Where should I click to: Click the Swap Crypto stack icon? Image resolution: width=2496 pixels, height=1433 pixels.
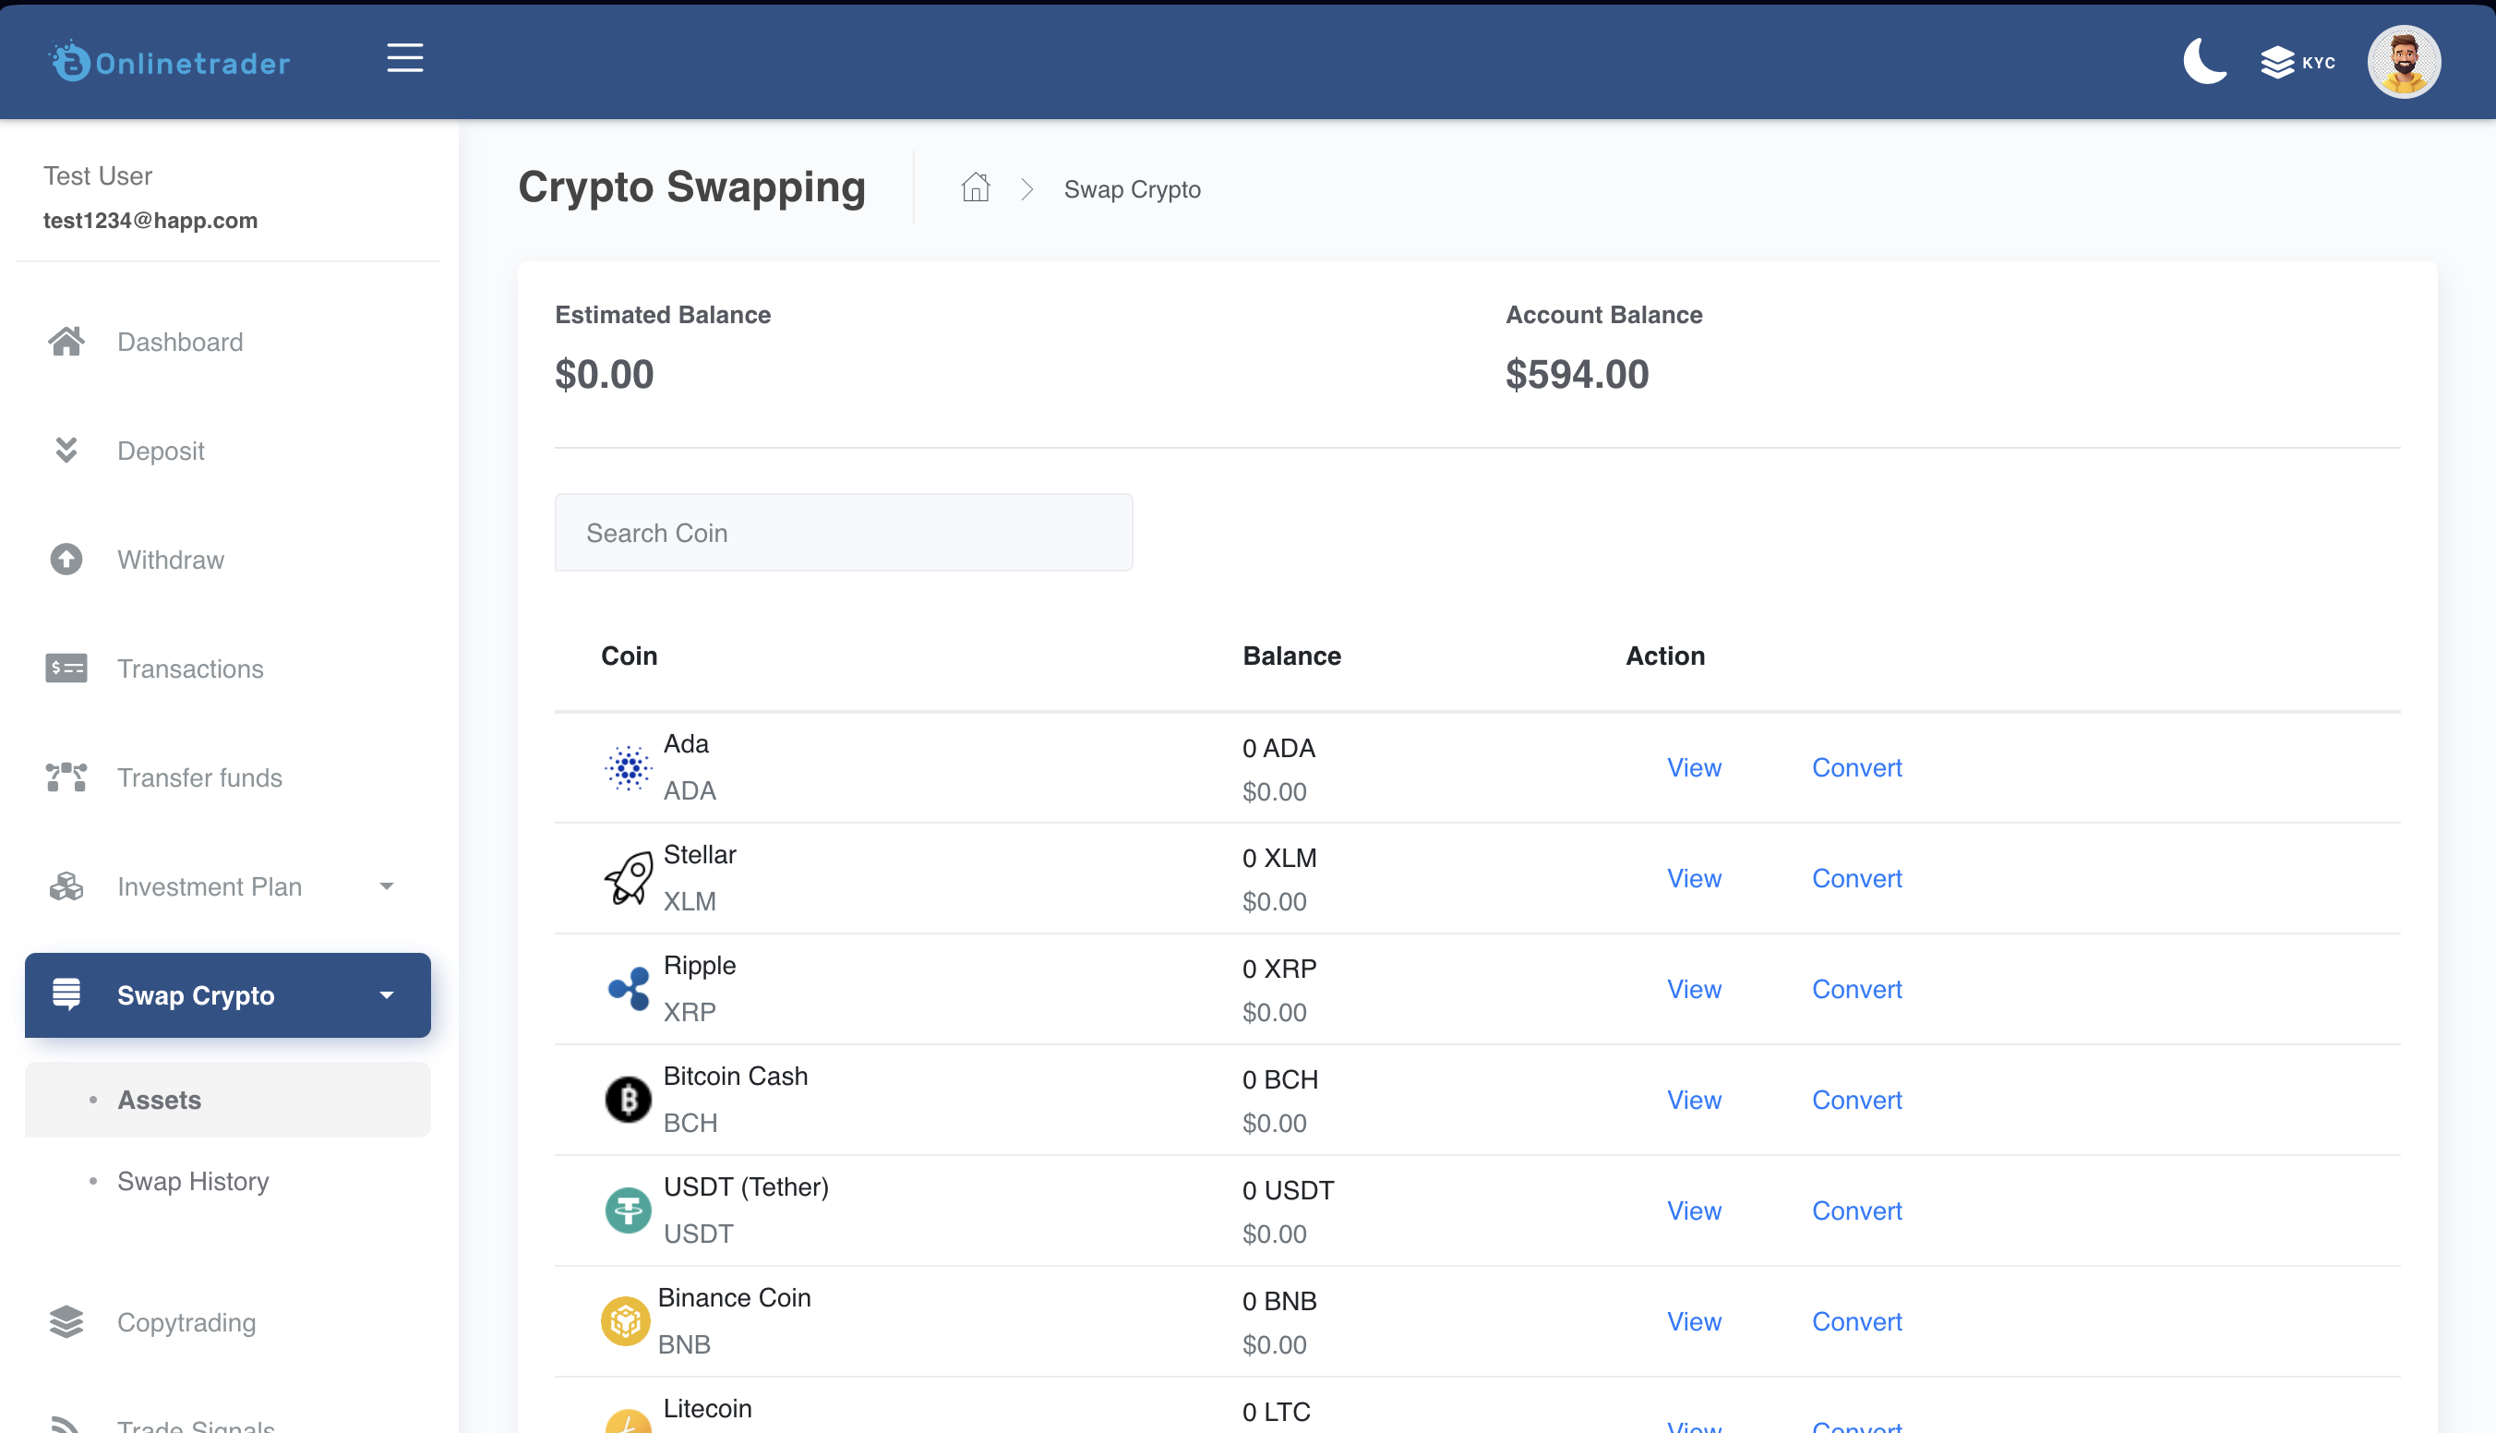(66, 994)
